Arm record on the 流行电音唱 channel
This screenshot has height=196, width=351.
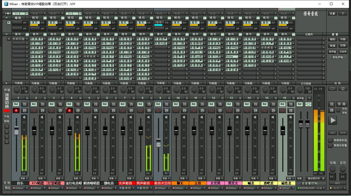[x=69, y=110]
